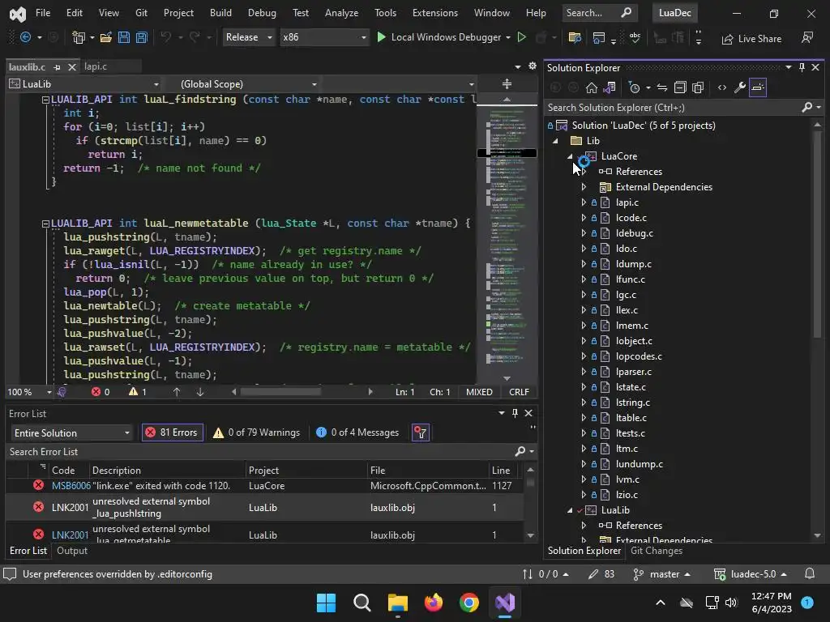Go to next issue with down arrow
Image resolution: width=830 pixels, height=622 pixels.
tap(200, 392)
